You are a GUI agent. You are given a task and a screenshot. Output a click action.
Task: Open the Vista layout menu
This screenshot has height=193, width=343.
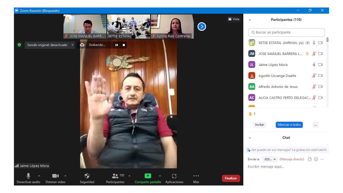tap(234, 19)
